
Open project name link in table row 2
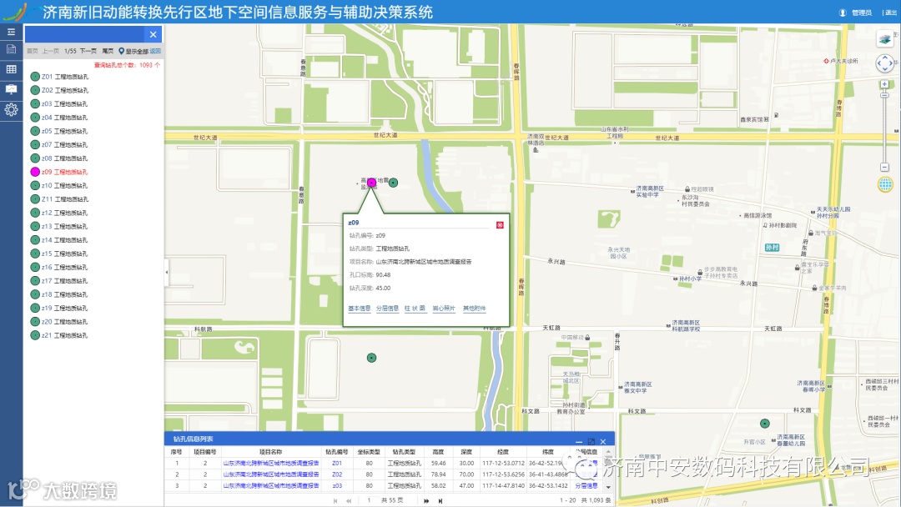coord(271,474)
